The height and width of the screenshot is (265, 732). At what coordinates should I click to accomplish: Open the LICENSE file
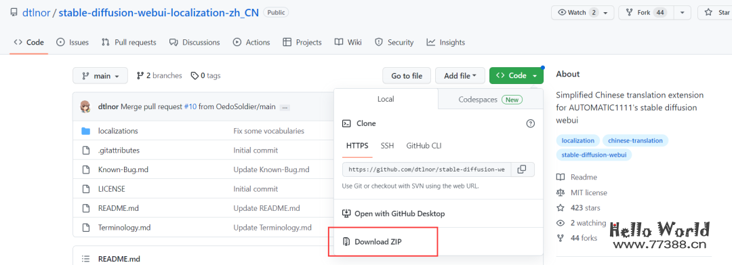112,189
